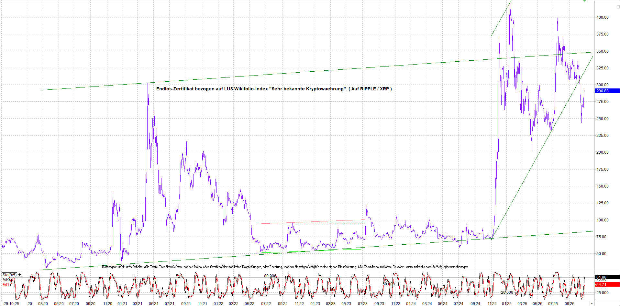Image resolution: width=620 pixels, height=306 pixels.
Task: Click the 11|24 label on time axis
Action: 492,304
